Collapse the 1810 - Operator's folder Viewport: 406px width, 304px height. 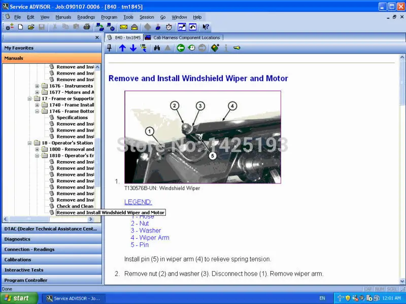click(37, 156)
